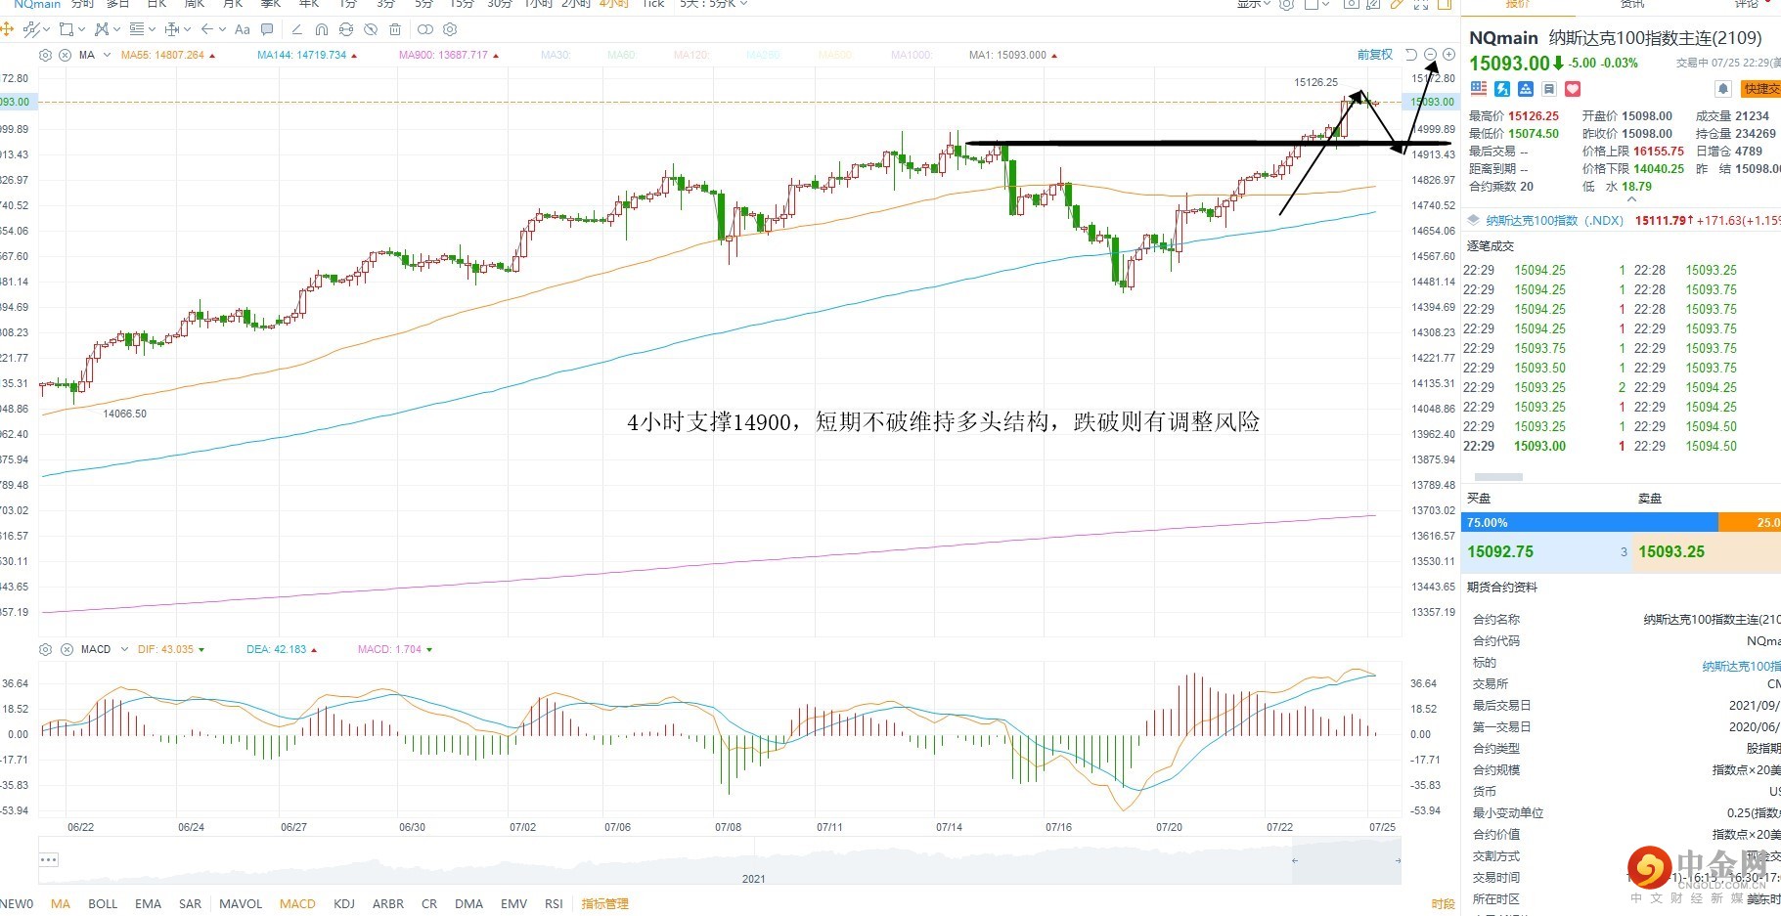
Task: Click the US flag market icon
Action: click(x=1479, y=89)
